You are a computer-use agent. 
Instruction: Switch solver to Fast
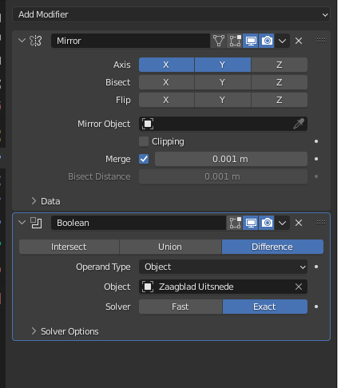[x=180, y=307]
